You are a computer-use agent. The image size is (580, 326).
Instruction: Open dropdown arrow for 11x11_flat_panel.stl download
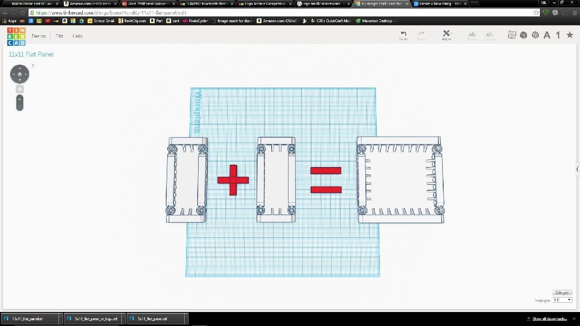click(60, 319)
